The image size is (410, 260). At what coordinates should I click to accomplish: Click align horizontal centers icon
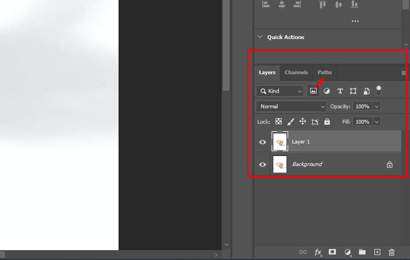tap(282, 4)
